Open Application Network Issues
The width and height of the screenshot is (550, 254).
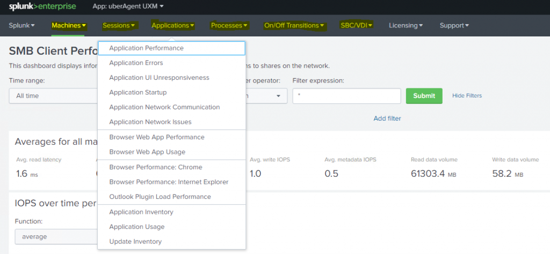pyautogui.click(x=171, y=122)
